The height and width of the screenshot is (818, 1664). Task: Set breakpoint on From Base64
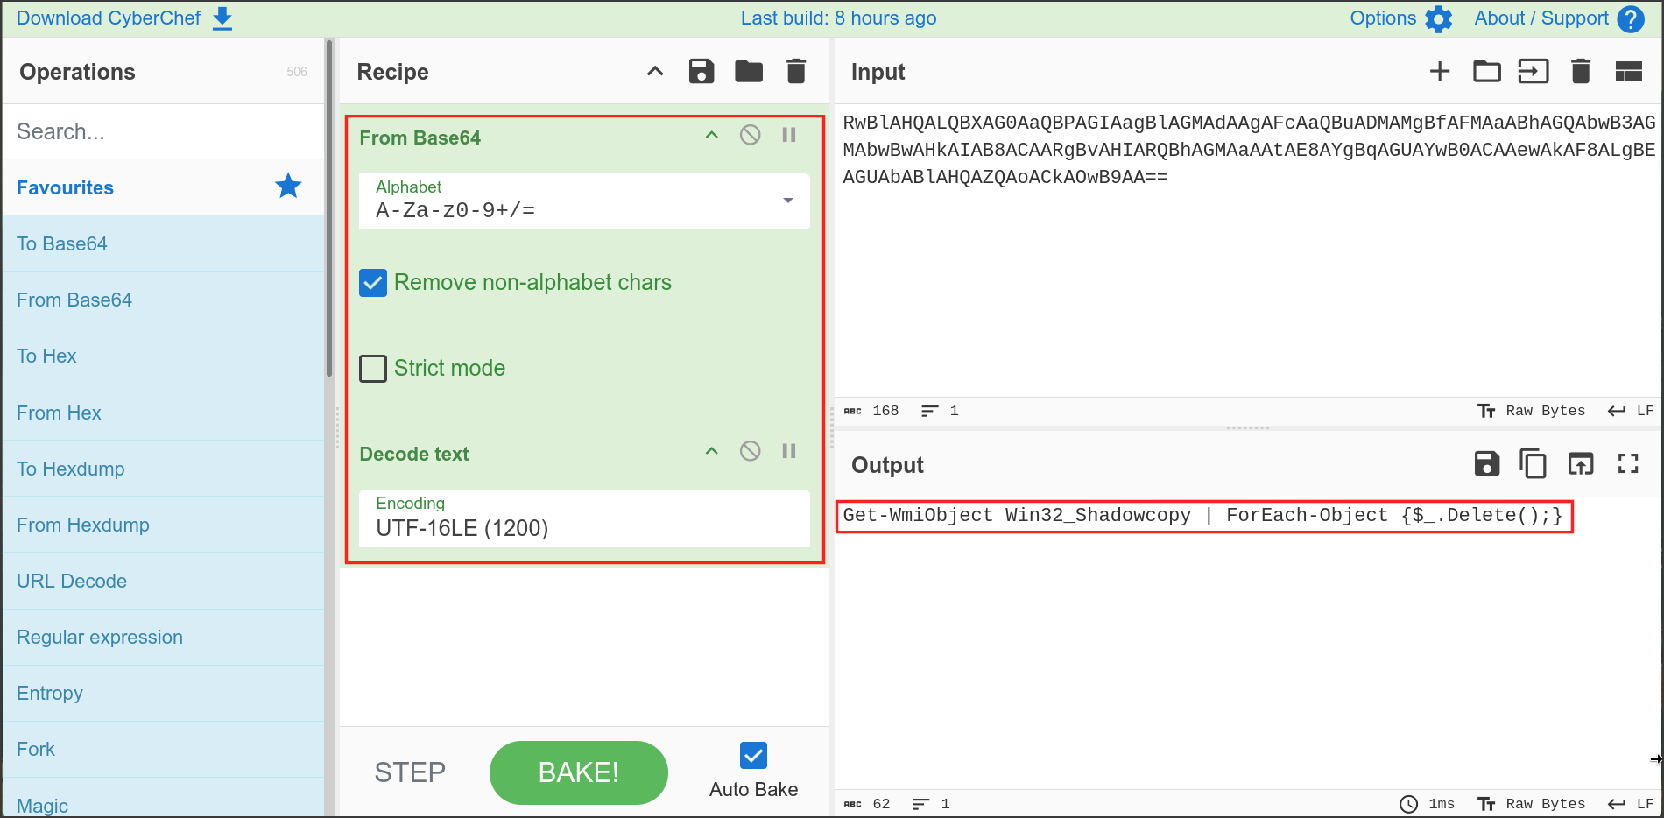[x=789, y=135]
